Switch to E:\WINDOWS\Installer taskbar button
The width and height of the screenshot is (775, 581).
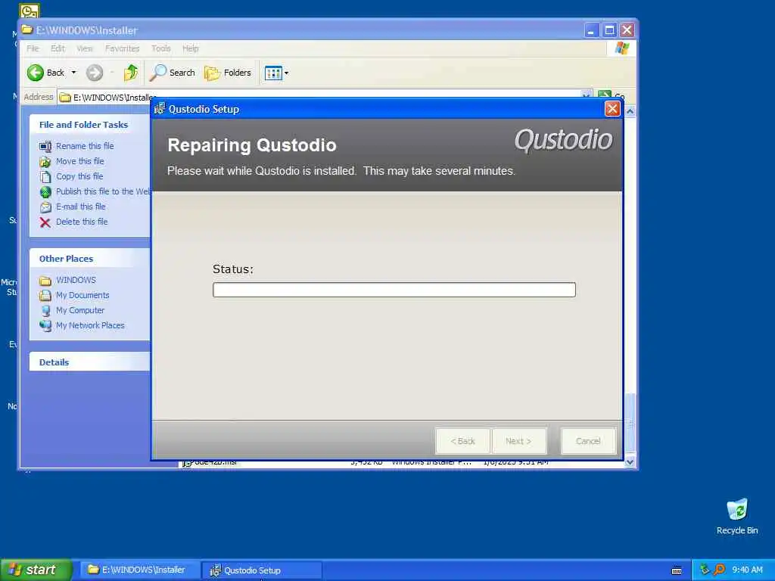tap(140, 570)
